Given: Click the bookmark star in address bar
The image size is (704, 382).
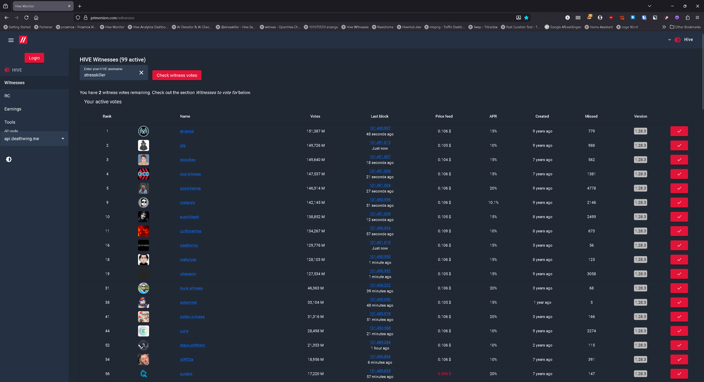Looking at the screenshot, I should (x=526, y=18).
